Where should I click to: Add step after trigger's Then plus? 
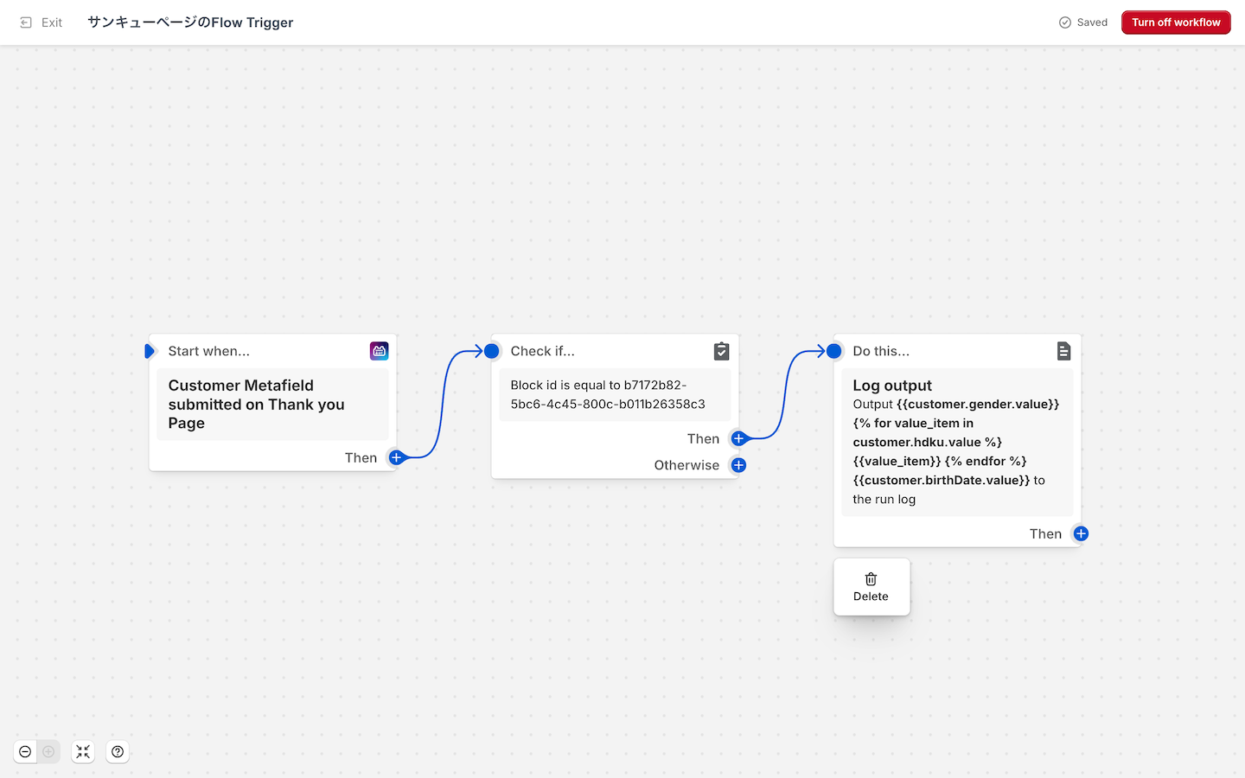[396, 457]
